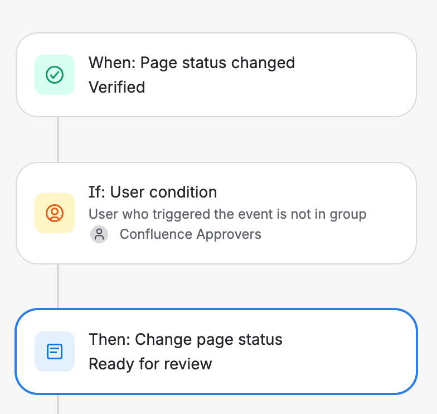The image size is (437, 414).
Task: Select the Confluence Approvers group name
Action: [191, 234]
